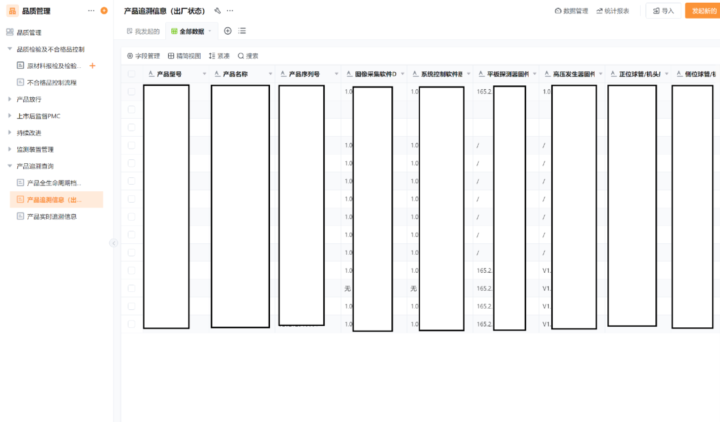Open the wrench settings icon next to form title

[x=217, y=11]
